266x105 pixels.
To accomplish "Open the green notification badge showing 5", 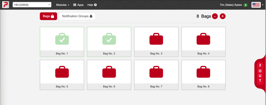I will pyautogui.click(x=245, y=5).
